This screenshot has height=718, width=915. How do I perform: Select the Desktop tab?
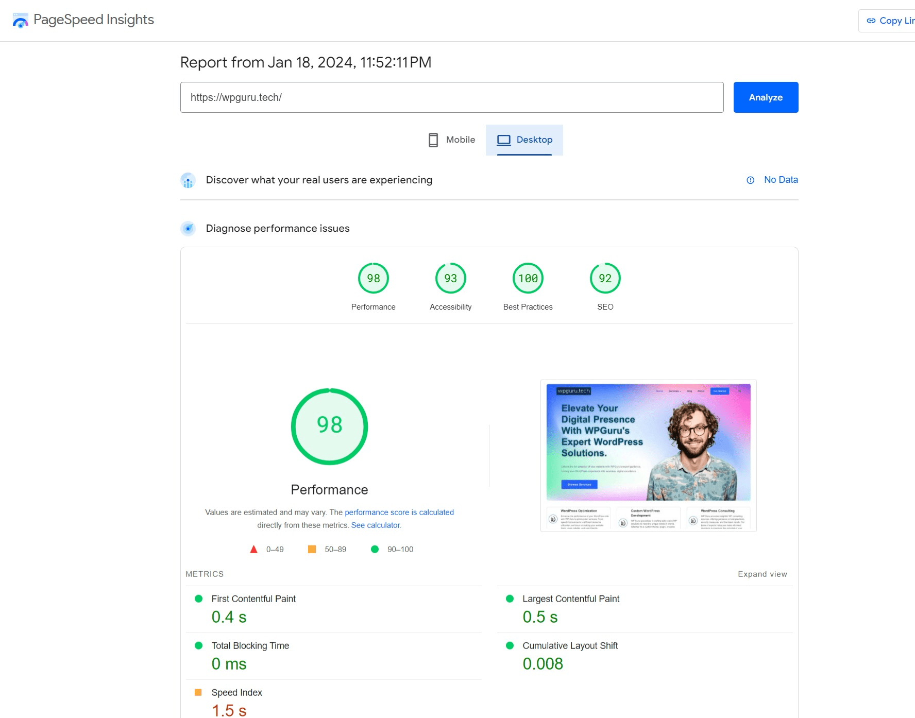point(524,140)
